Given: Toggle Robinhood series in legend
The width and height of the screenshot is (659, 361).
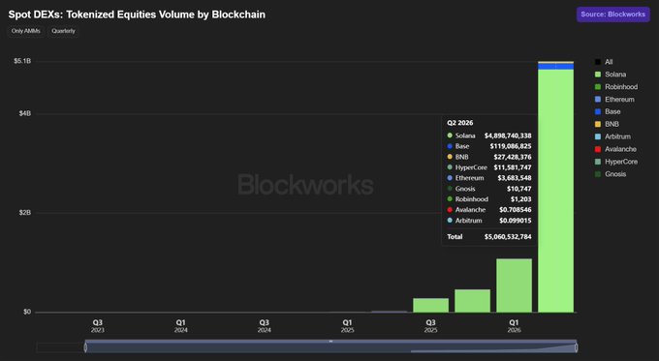Looking at the screenshot, I should tap(616, 87).
